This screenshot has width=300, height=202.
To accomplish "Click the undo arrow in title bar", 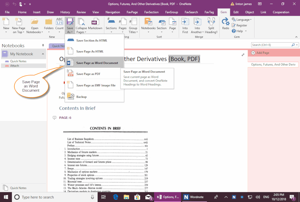I will coord(14,4).
